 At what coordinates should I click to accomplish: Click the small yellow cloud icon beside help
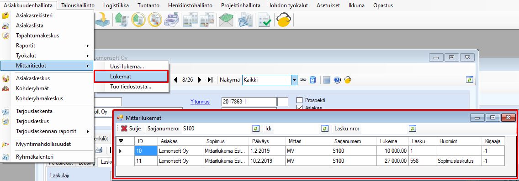(347, 80)
